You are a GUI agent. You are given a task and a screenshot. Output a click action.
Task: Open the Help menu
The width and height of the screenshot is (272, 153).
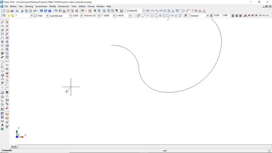point(109,6)
